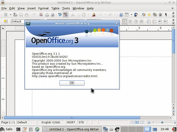Align paragraph left

125,21
